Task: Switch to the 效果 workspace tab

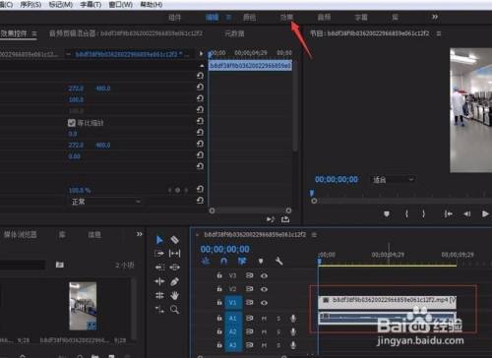Action: [286, 18]
